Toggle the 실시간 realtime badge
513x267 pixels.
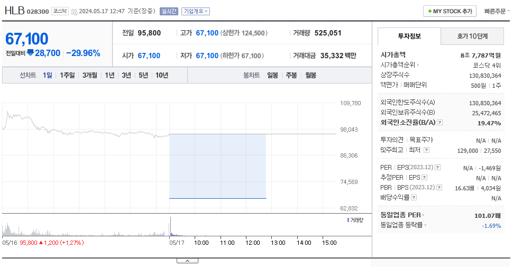pyautogui.click(x=169, y=11)
